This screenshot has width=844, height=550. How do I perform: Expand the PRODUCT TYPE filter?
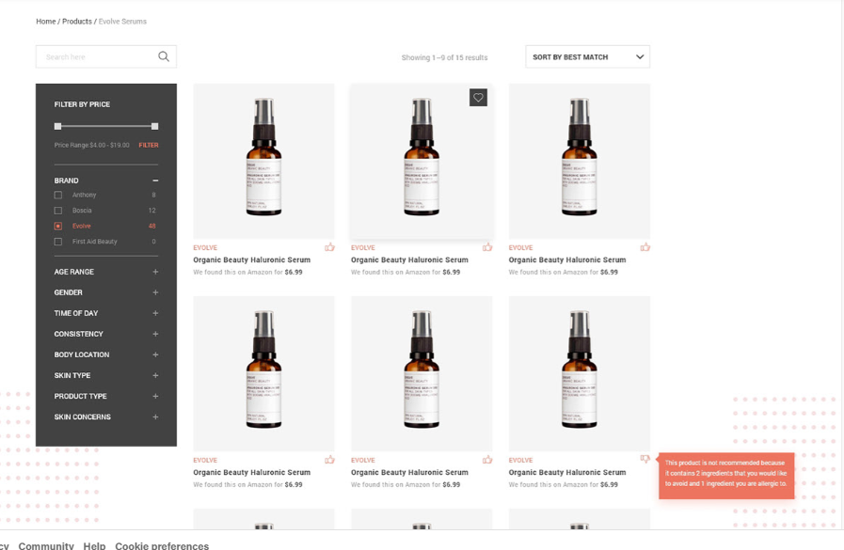[x=155, y=396]
